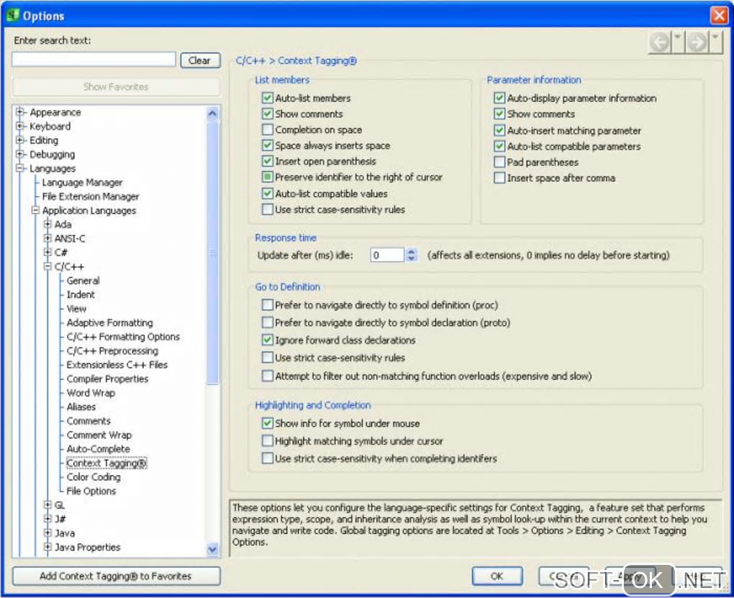The width and height of the screenshot is (734, 598).
Task: Enable Completion on space
Action: pos(267,130)
